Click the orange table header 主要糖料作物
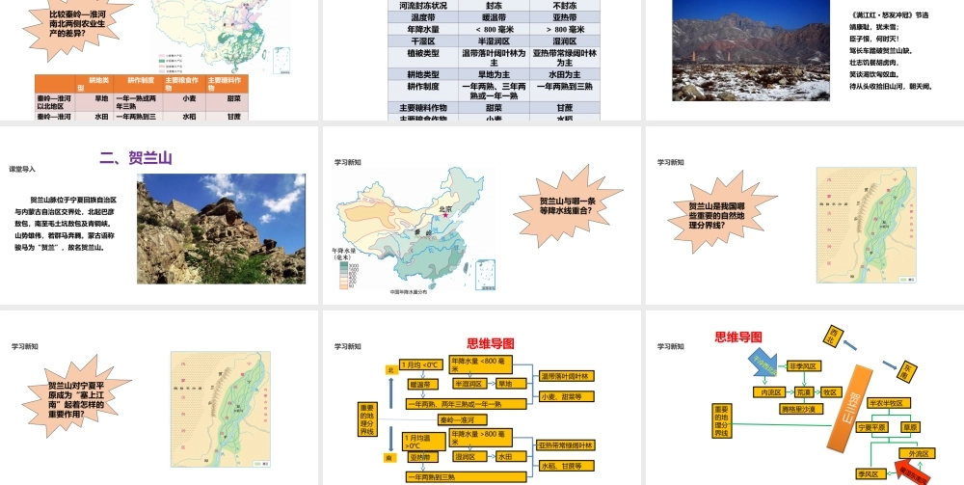Viewport: 964px width, 485px height. (227, 84)
